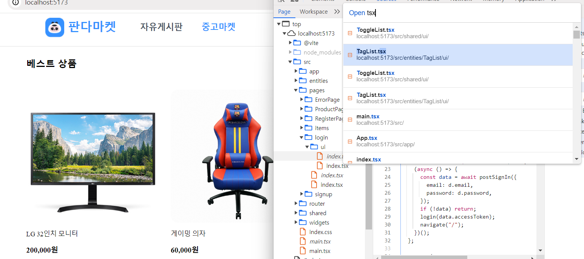Image resolution: width=584 pixels, height=259 pixels.
Task: Click the password: d.password code line
Action: [x=459, y=193]
